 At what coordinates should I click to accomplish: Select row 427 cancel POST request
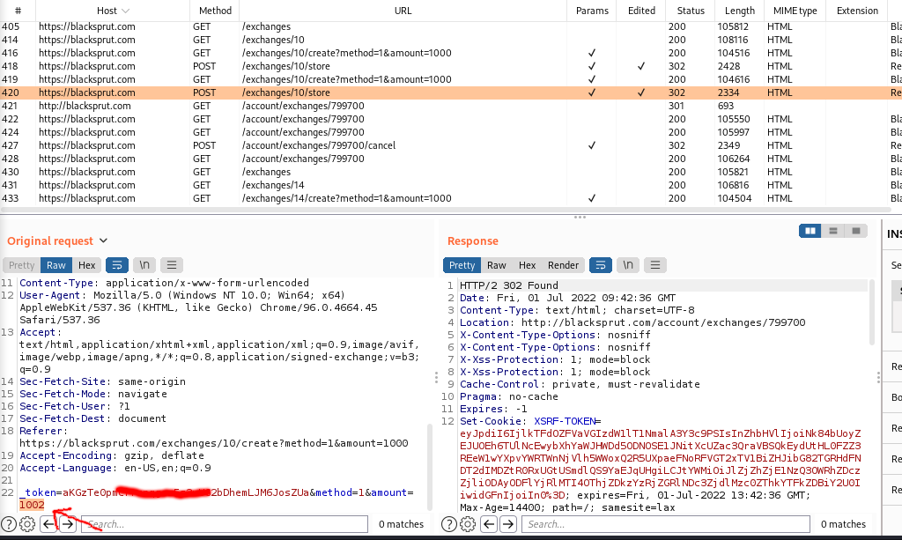click(451, 145)
